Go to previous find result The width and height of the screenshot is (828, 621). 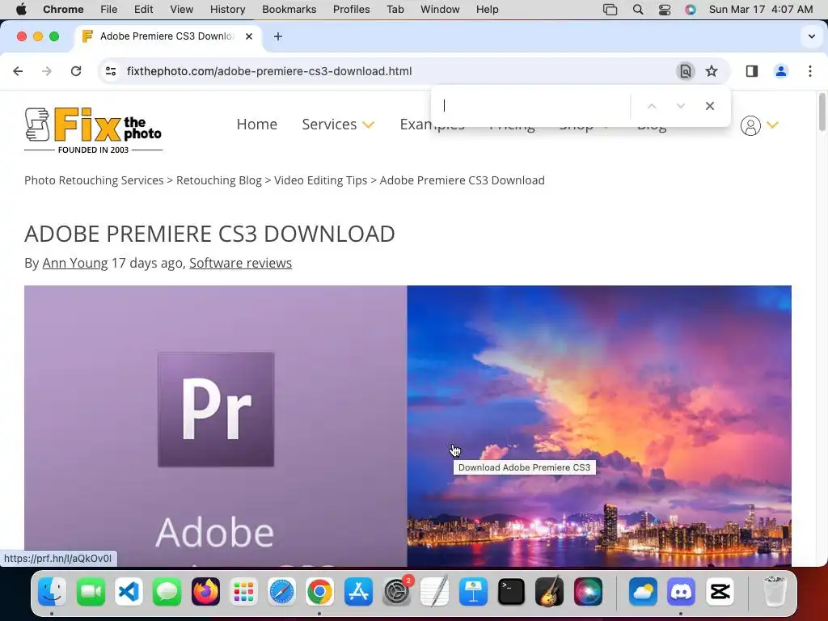click(x=652, y=106)
